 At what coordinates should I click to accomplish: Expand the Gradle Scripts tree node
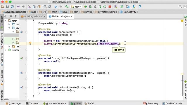[x=6, y=50]
